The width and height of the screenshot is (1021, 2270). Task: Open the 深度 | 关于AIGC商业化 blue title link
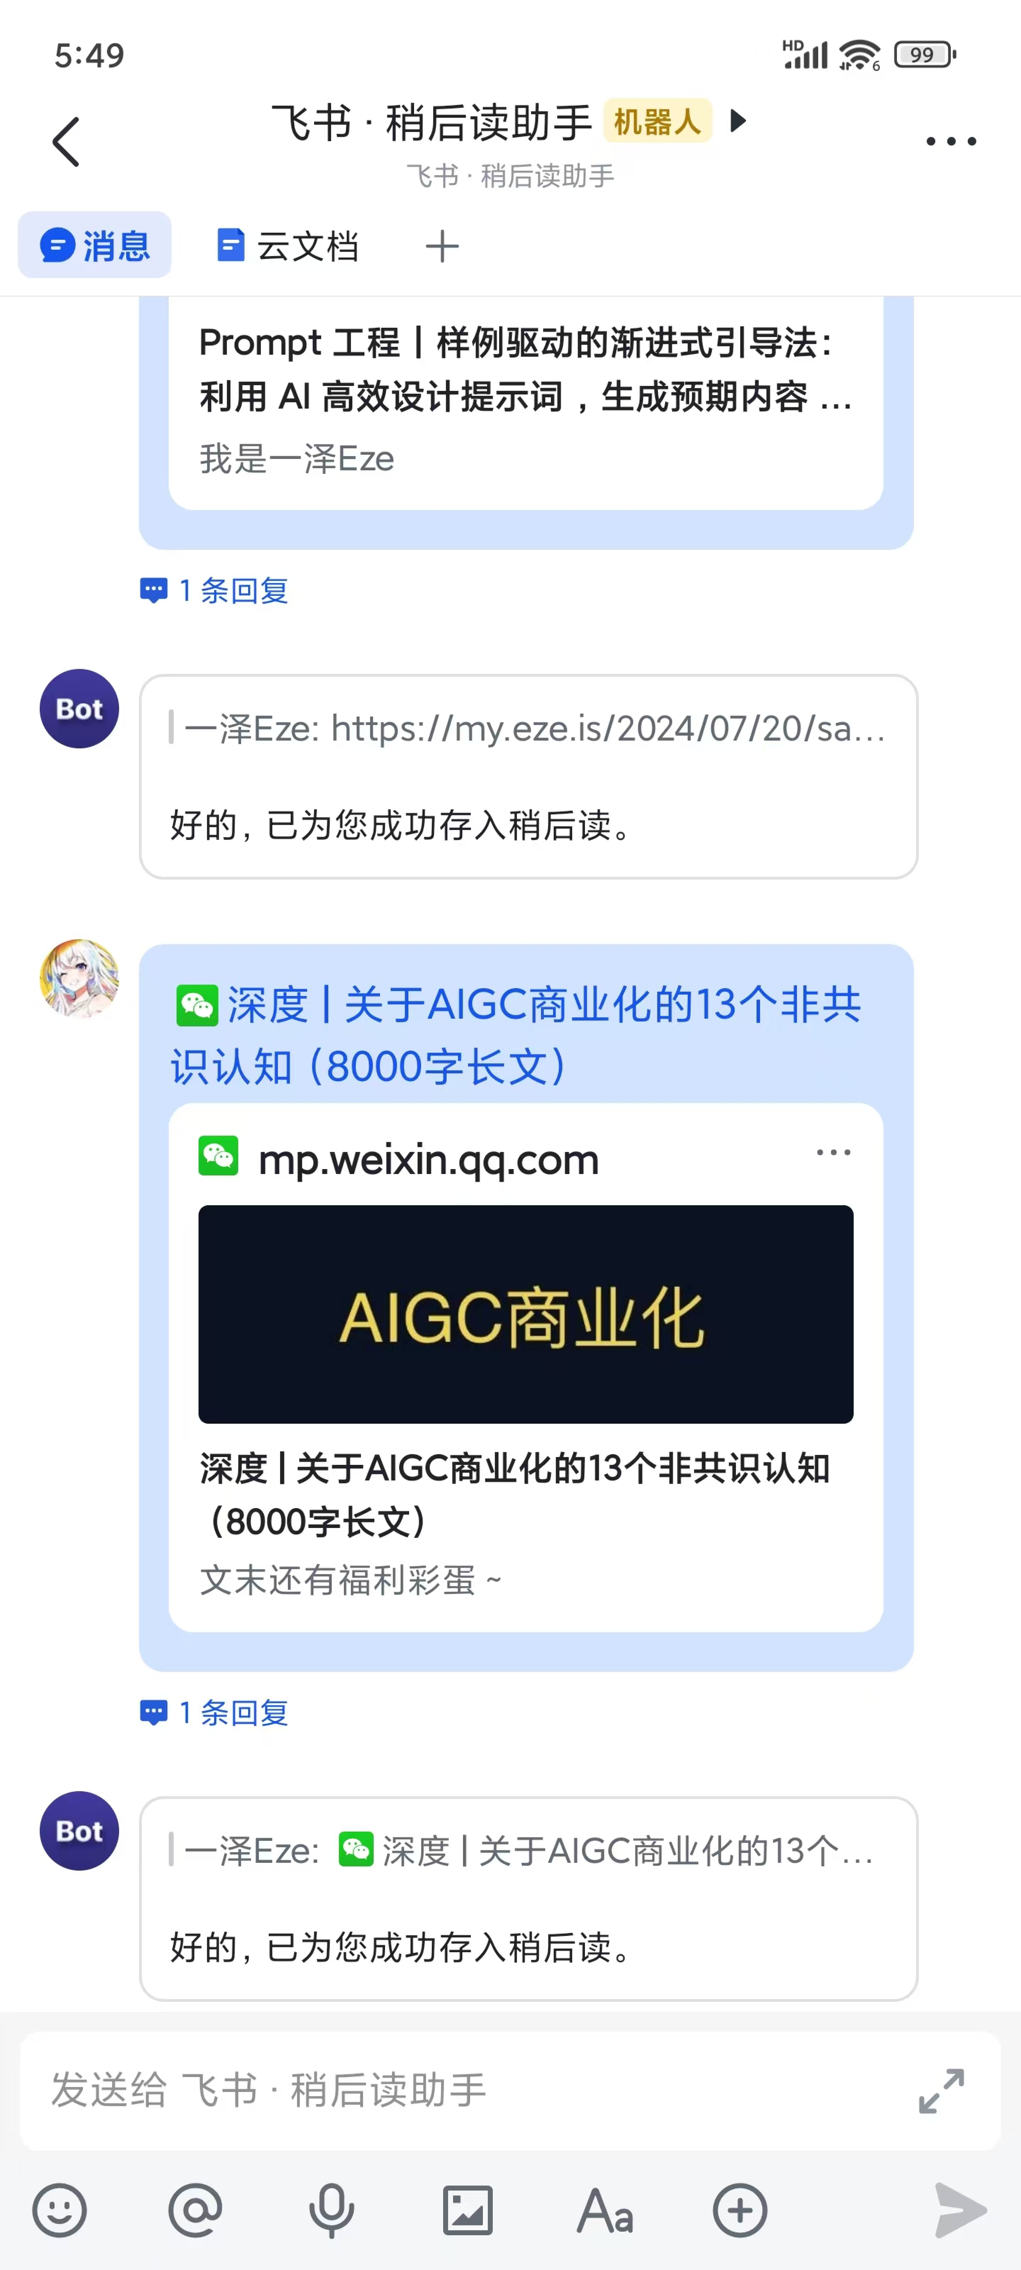518,1035
